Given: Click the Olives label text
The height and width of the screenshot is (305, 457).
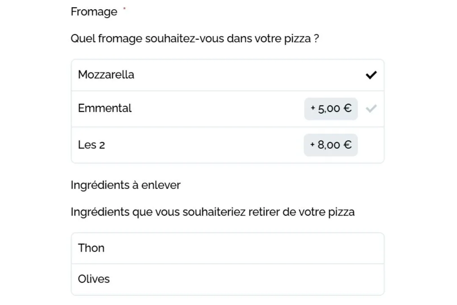Looking at the screenshot, I should [94, 279].
